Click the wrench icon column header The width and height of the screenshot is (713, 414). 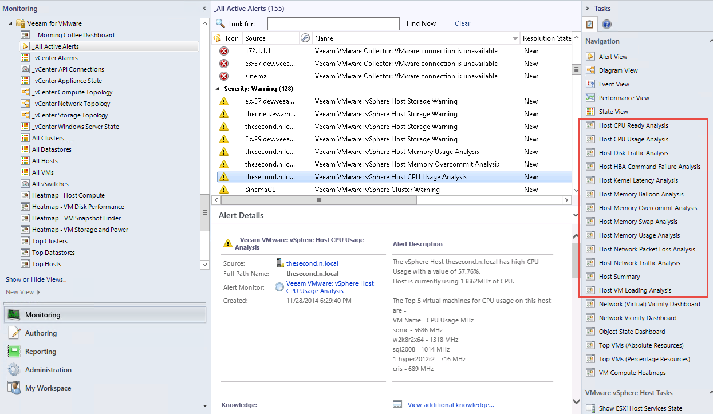coord(305,38)
